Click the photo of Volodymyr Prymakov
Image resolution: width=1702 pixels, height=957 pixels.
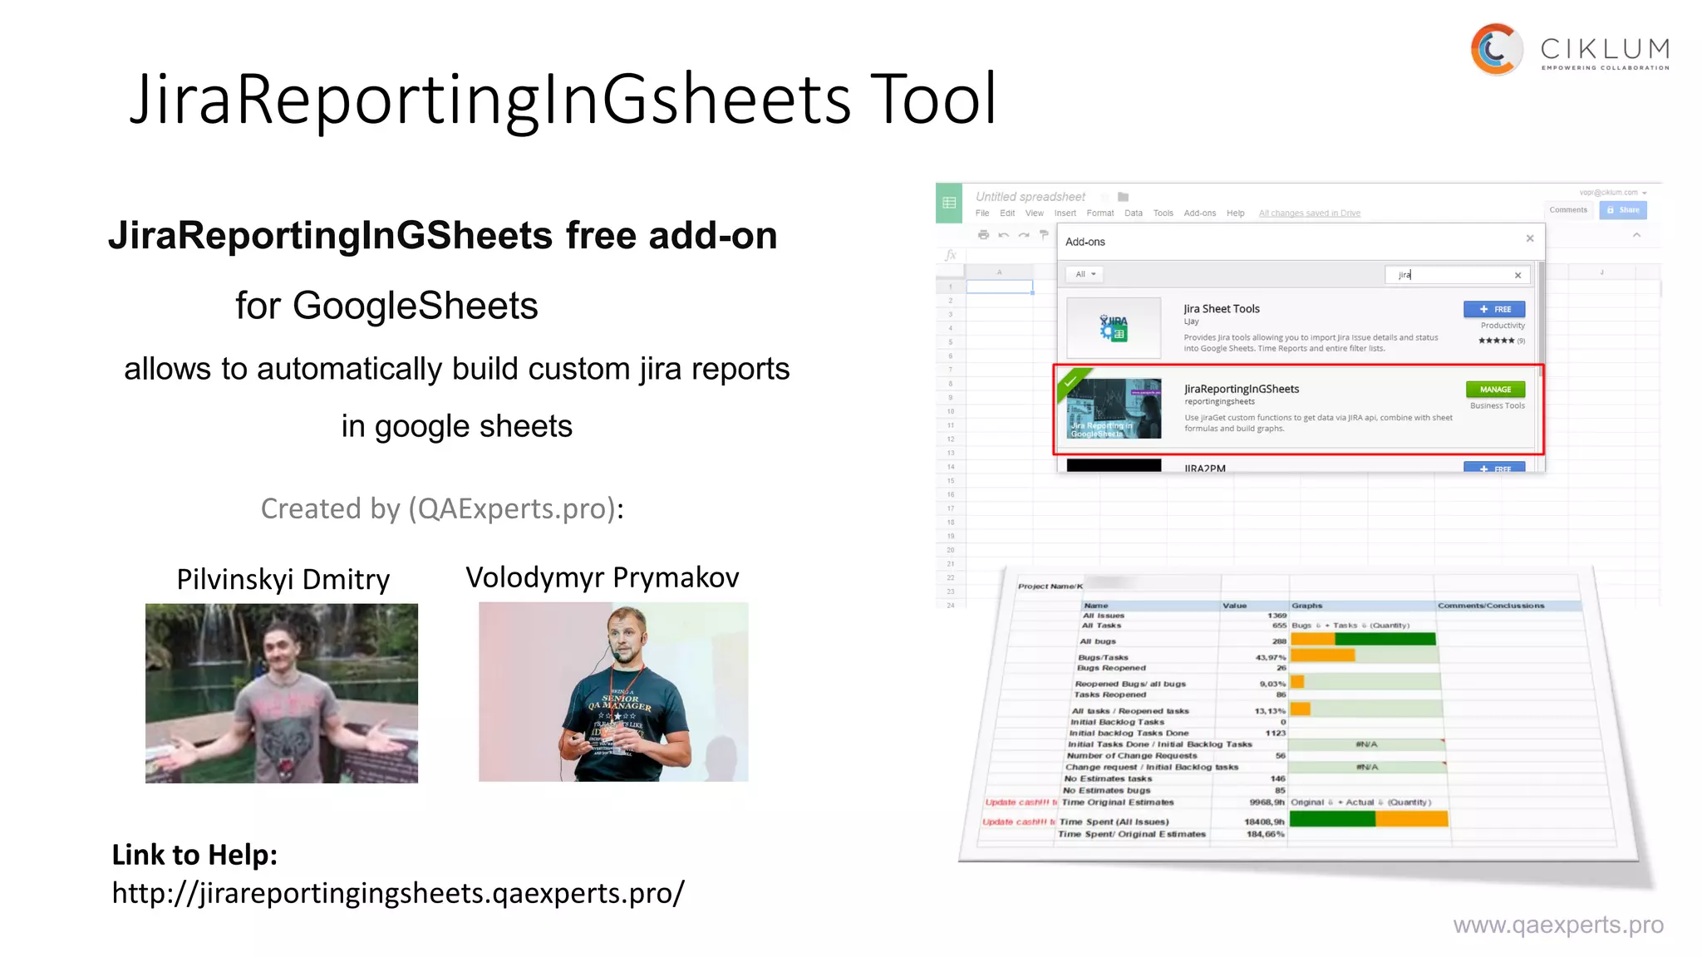[613, 692]
